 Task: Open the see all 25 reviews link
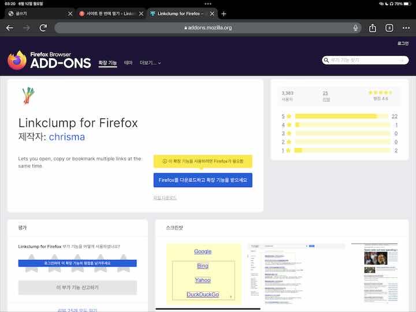[x=77, y=310]
